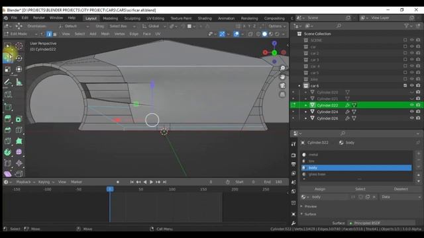Toggle eye visibility for car 6 collection
This screenshot has width=424, height=238.
(411, 85)
